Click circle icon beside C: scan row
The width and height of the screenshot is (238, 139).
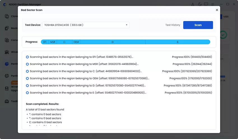click(x=27, y=71)
